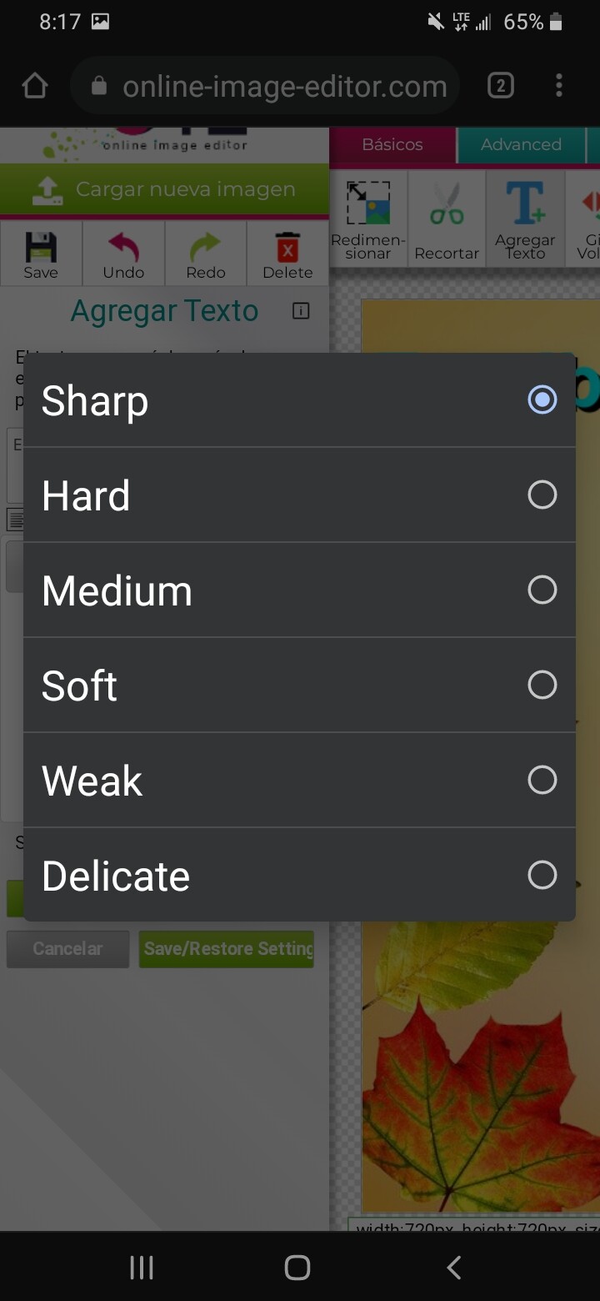Click the Delete trash icon

pyautogui.click(x=287, y=249)
